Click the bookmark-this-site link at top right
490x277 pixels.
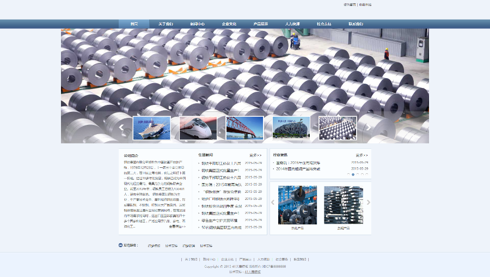(x=365, y=5)
